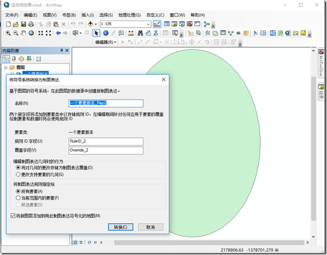Image resolution: width=327 pixels, height=255 pixels.
Task: Open the Geoprocessing(G) menu
Action: [129, 15]
